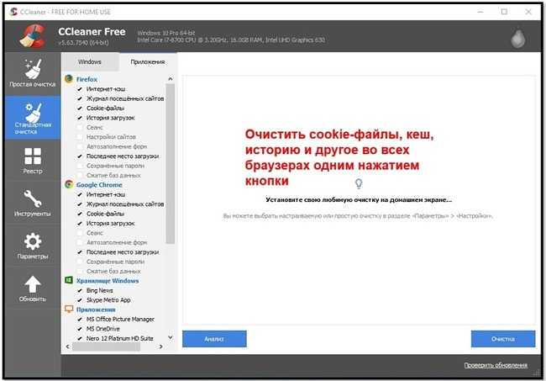Enable Firefox Сеанс checkbox
Image resolution: width=546 pixels, height=381 pixels.
click(80, 127)
